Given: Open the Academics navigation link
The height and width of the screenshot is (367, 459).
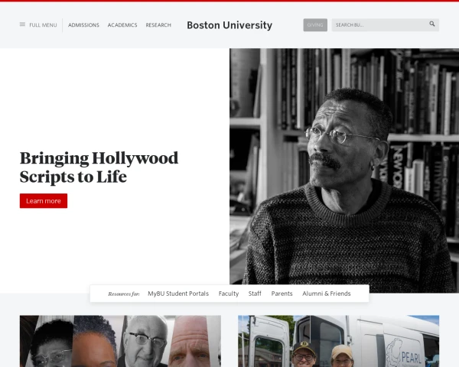Looking at the screenshot, I should [x=122, y=25].
